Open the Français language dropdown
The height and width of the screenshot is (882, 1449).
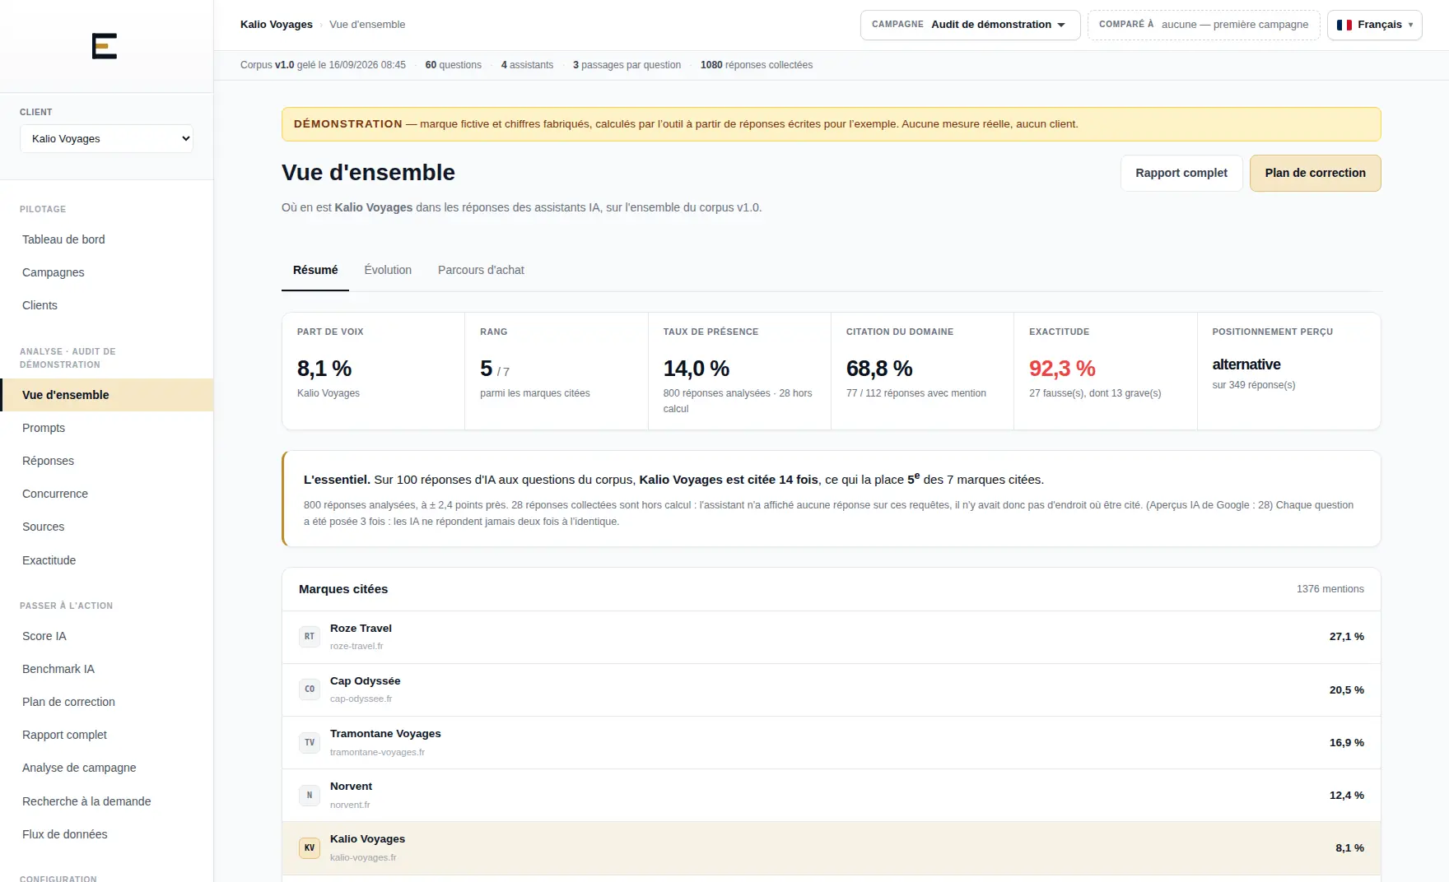tap(1375, 25)
